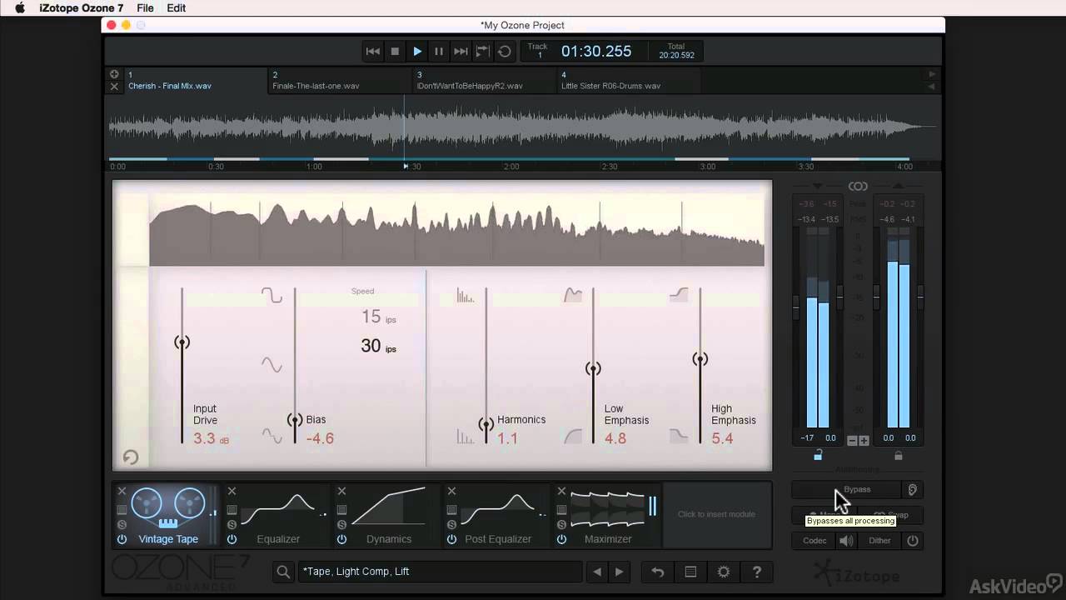Toggle the repeat cycle icon in transport
The image size is (1066, 600).
coord(505,52)
